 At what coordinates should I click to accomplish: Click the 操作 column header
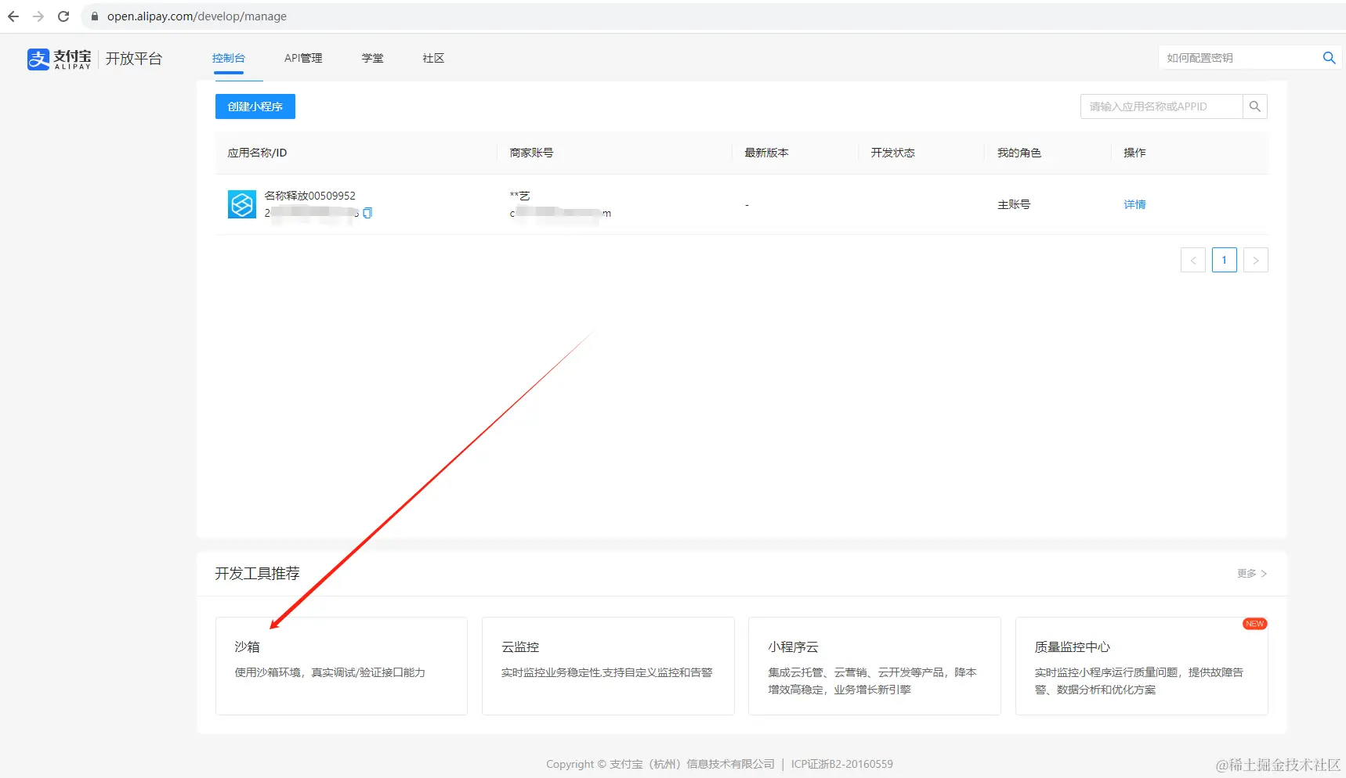click(1134, 153)
